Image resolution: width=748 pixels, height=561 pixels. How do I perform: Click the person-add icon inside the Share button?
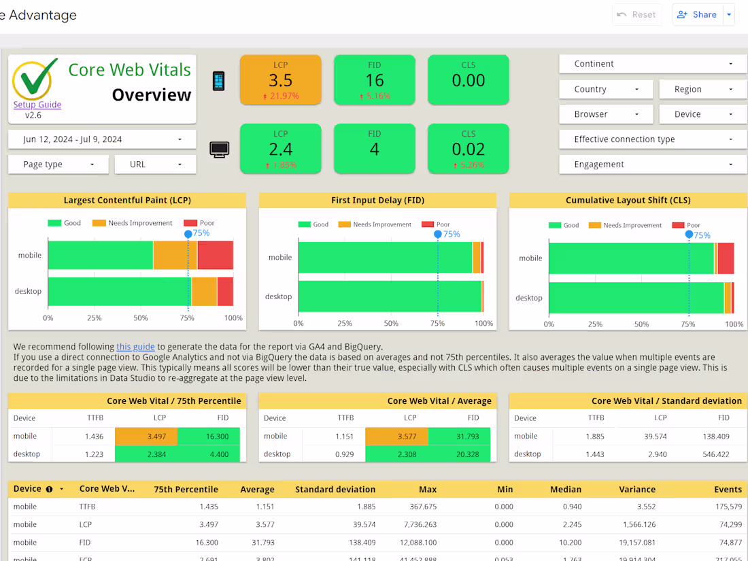click(682, 14)
